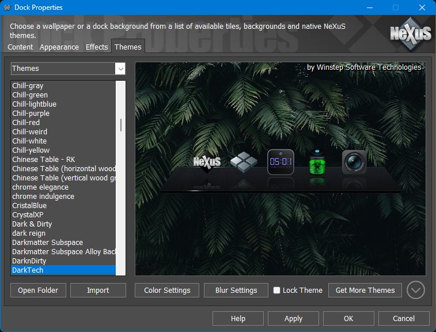The image size is (436, 332).
Task: Click the Open Folder button
Action: [38, 290]
